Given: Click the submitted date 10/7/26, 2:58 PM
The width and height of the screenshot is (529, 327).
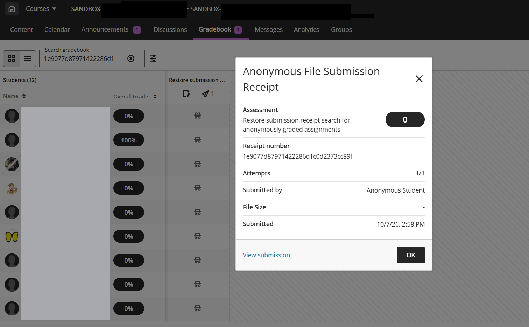Looking at the screenshot, I should [x=401, y=224].
